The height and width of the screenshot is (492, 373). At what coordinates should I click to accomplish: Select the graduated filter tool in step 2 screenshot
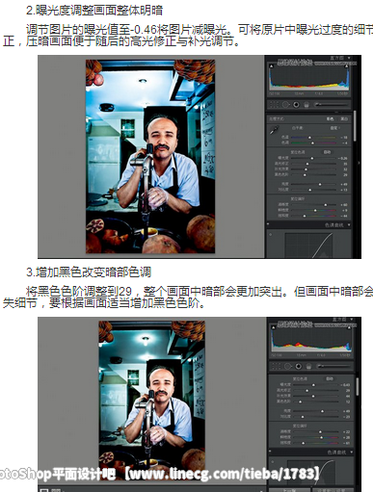(x=306, y=105)
